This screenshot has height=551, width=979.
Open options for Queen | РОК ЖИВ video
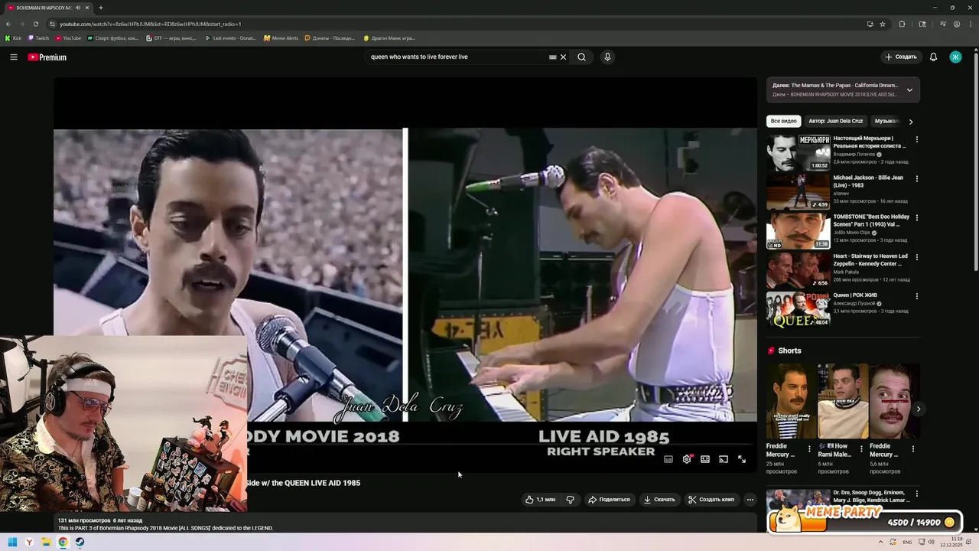pyautogui.click(x=917, y=296)
